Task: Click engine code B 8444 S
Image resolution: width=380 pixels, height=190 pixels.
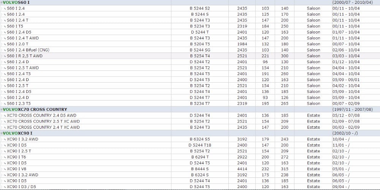Action: [200, 169]
